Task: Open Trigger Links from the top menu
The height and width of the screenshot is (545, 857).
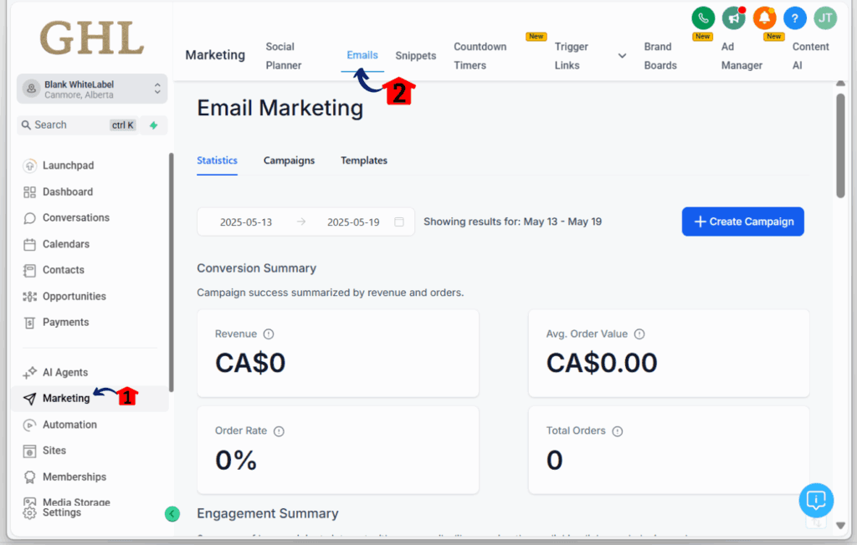Action: tap(572, 55)
